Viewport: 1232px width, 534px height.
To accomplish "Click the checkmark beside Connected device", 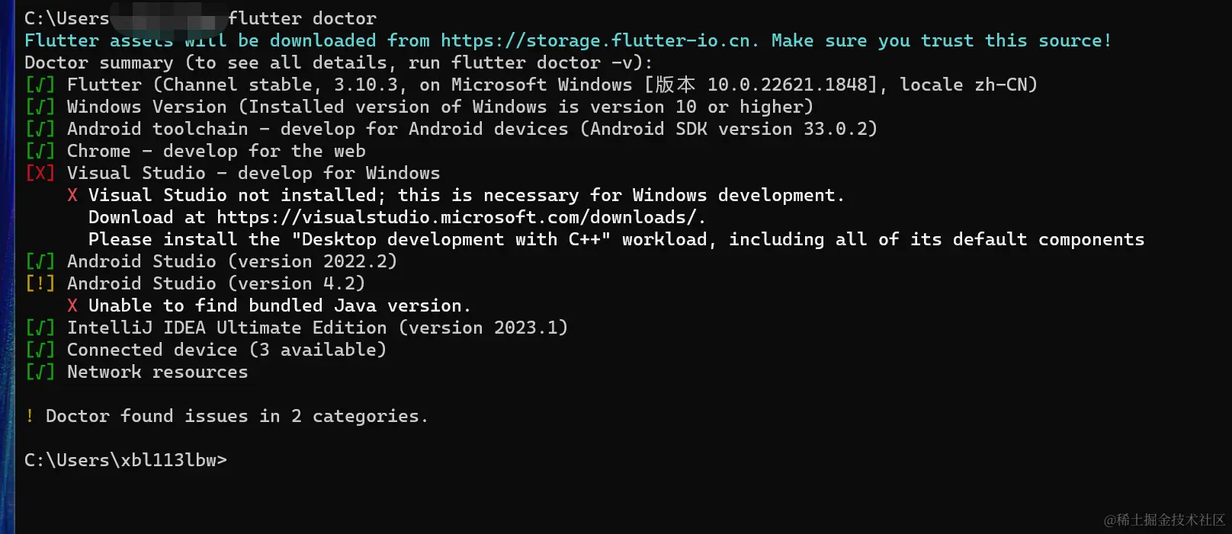I will click(x=40, y=350).
